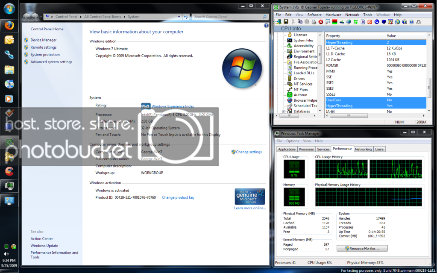Click the refresh button beside the Control Panel address bar
The image size is (437, 273).
pyautogui.click(x=186, y=17)
